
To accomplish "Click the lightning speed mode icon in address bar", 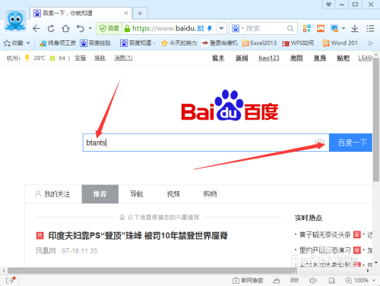I will point(210,29).
